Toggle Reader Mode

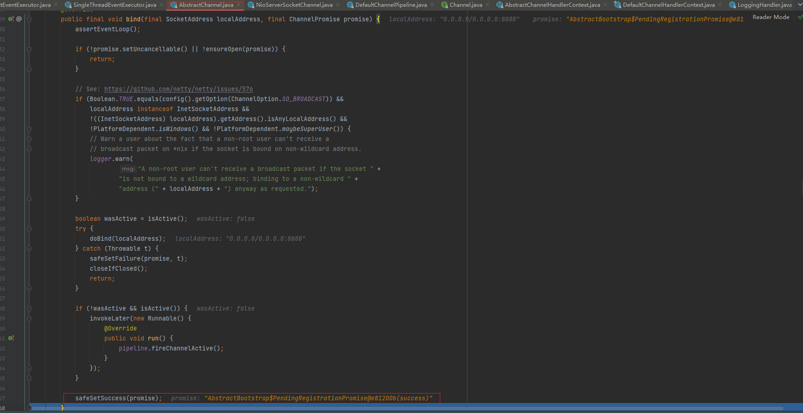771,17
